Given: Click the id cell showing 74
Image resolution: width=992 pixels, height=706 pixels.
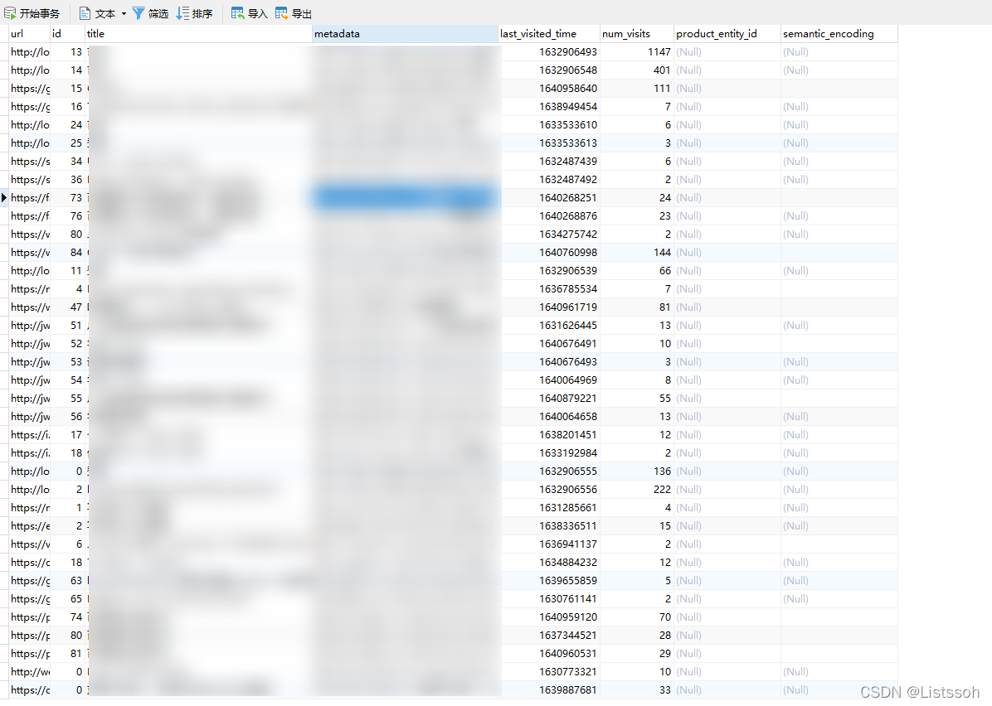Looking at the screenshot, I should point(68,617).
